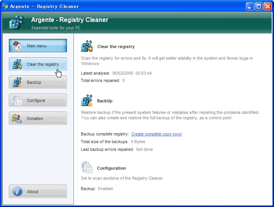Open the BackUp sidebar button
This screenshot has height=207, width=274.
(38, 82)
